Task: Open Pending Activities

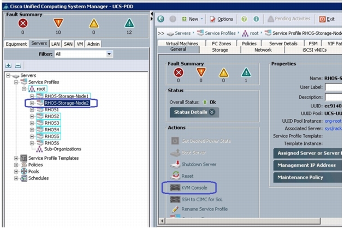Action: point(289,19)
